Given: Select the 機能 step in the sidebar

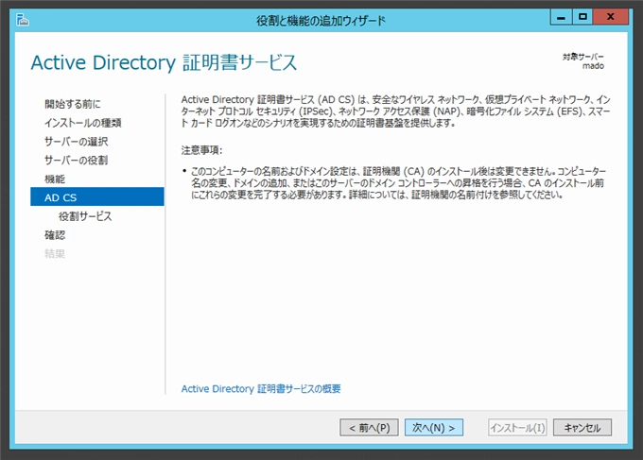Looking at the screenshot, I should (55, 179).
